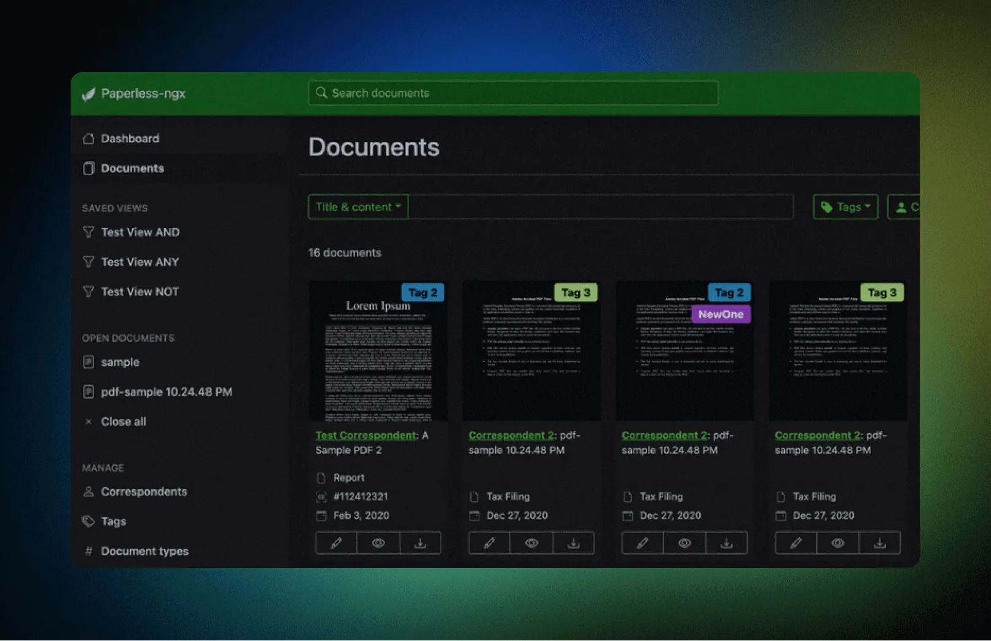The width and height of the screenshot is (991, 641).
Task: Open the partially visible Correspondent filter dropdown
Action: 904,207
